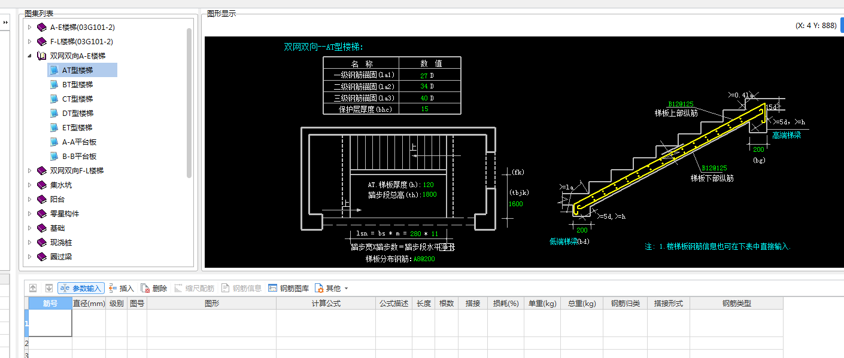Select CT型楼梯 in the atlas list

pyautogui.click(x=77, y=99)
